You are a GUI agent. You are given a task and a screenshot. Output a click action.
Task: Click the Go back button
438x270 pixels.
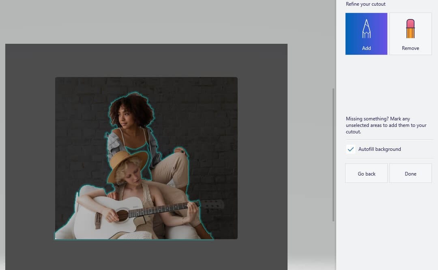tap(366, 174)
